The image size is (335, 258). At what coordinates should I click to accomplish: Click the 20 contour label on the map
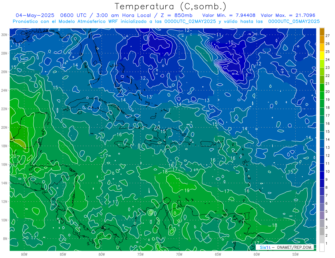point(14,156)
